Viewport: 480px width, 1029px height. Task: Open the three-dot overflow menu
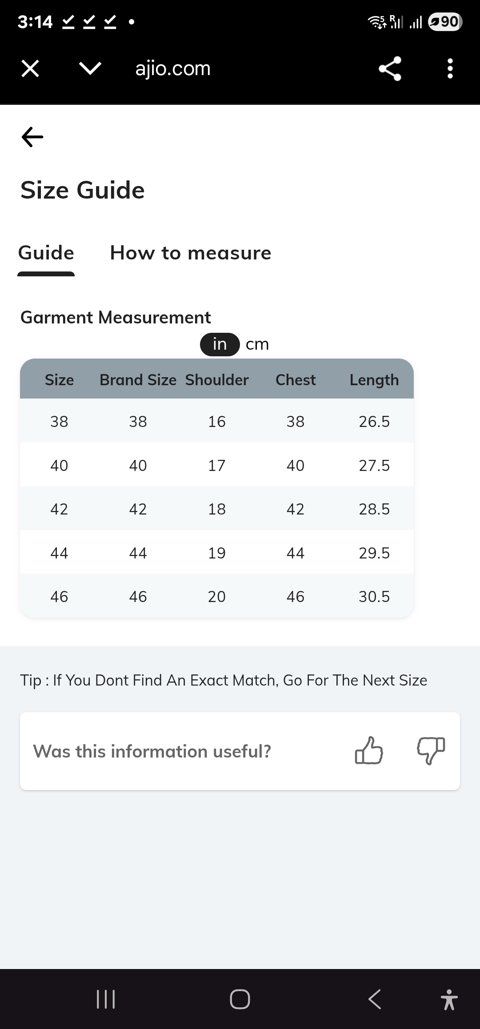[450, 69]
